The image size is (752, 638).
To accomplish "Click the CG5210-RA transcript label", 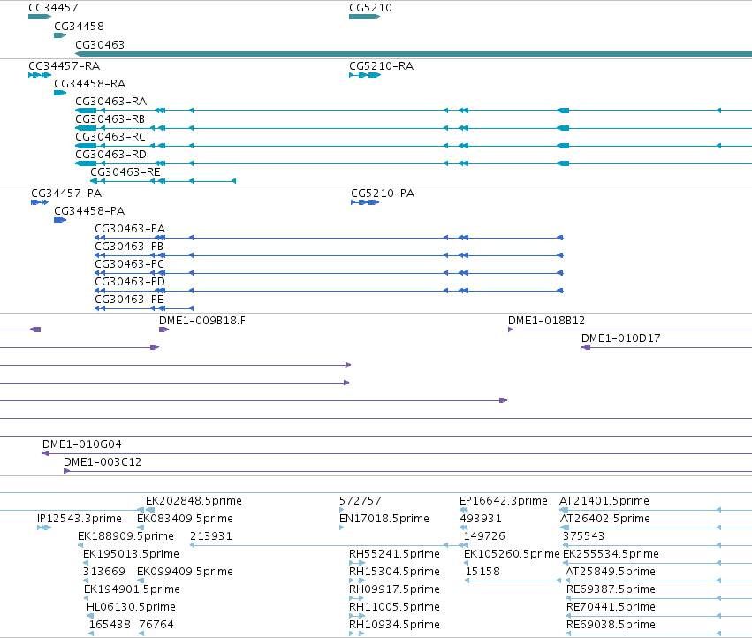I will click(381, 65).
